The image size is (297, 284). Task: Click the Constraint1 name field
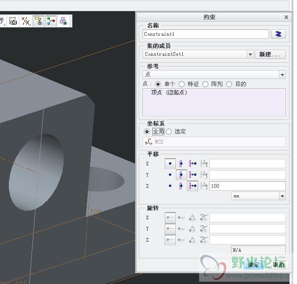tap(206, 34)
